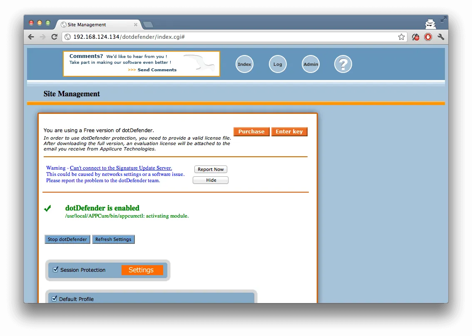
Task: Reload the page with the refresh icon
Action: [54, 37]
